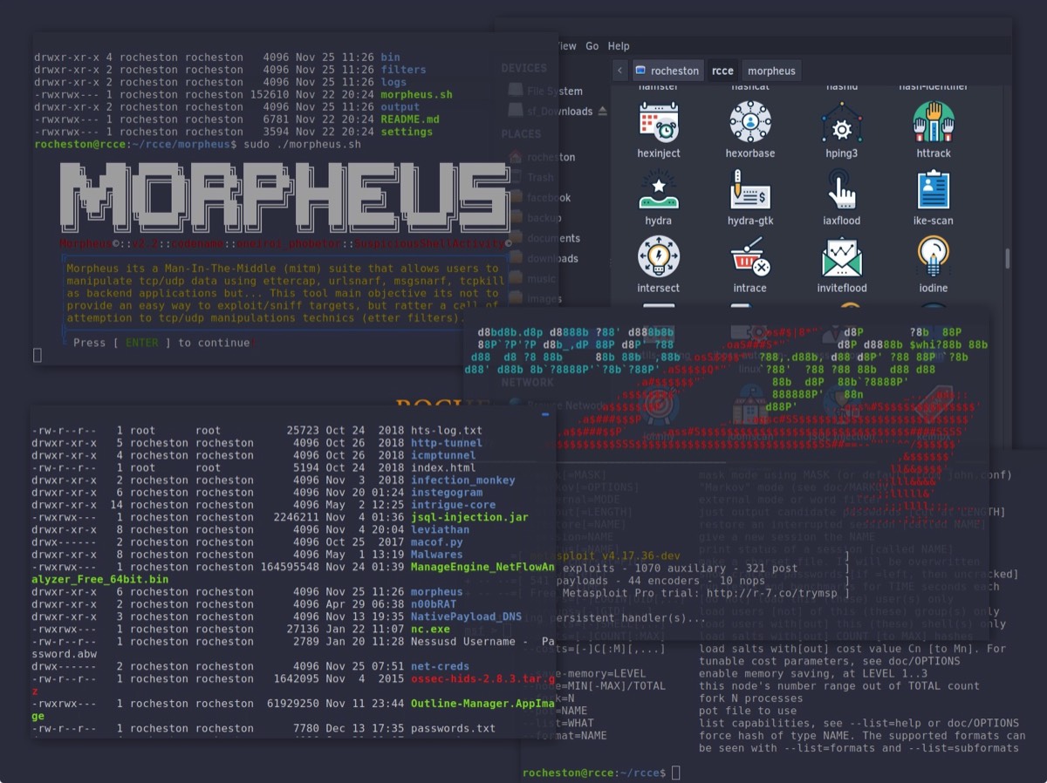Launch hydra-gtk from the file grid
This screenshot has height=783, width=1047.
(749, 190)
